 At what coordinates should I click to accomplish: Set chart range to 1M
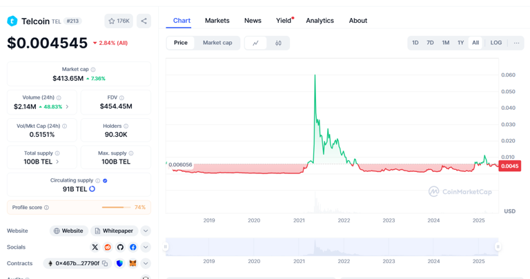446,43
